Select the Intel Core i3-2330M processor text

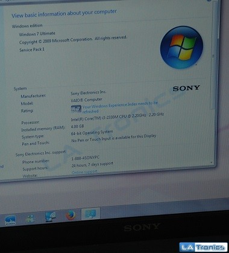[118, 117]
